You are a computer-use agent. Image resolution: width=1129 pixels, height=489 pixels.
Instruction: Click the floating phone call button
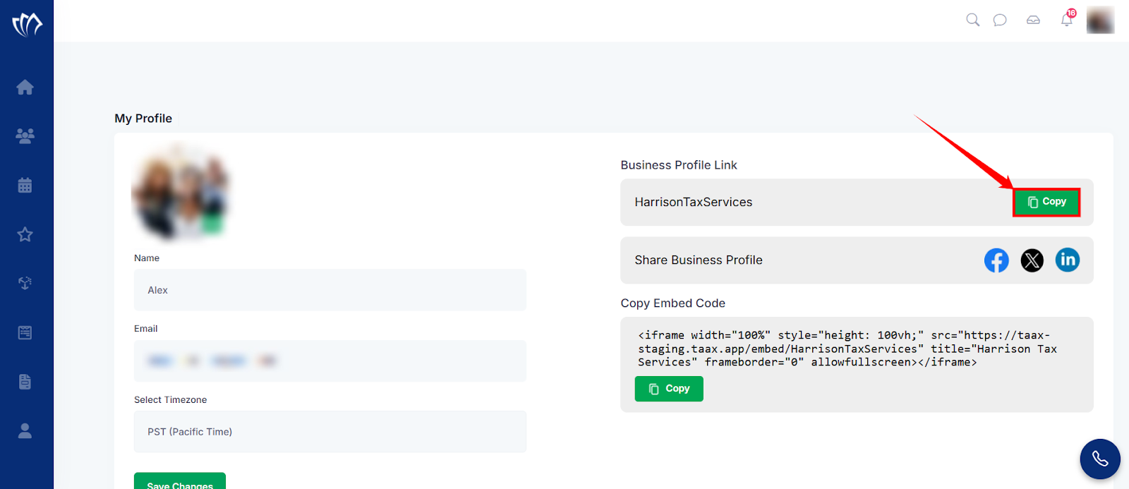tap(1100, 459)
